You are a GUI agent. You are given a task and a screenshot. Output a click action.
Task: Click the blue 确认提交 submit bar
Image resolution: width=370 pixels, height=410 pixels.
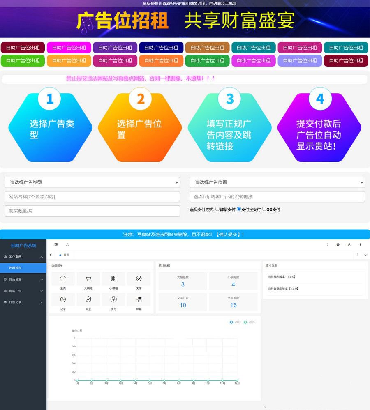coord(185,234)
